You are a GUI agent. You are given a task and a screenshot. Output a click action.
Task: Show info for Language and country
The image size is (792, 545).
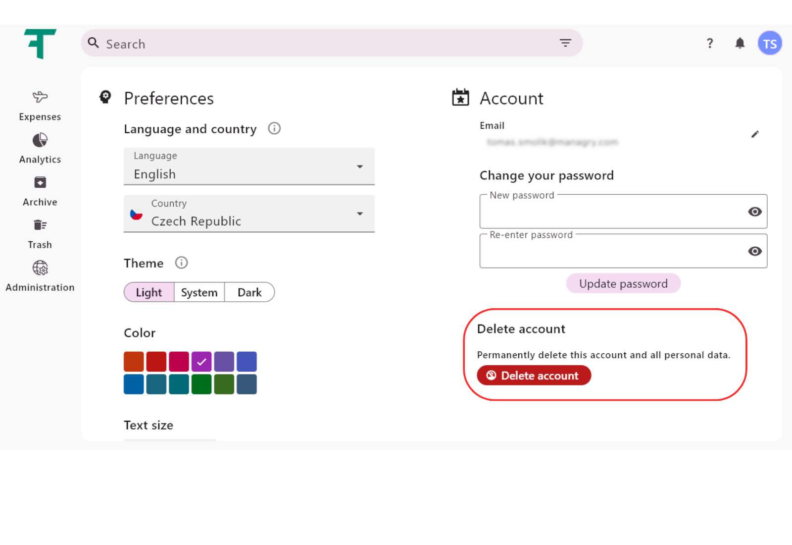[274, 129]
